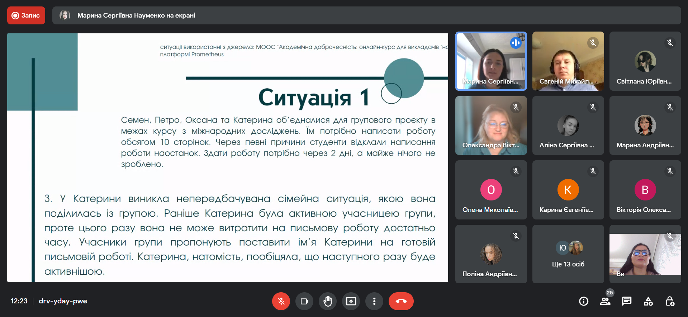
Task: Unmute the microphone in the call controls
Action: [281, 301]
